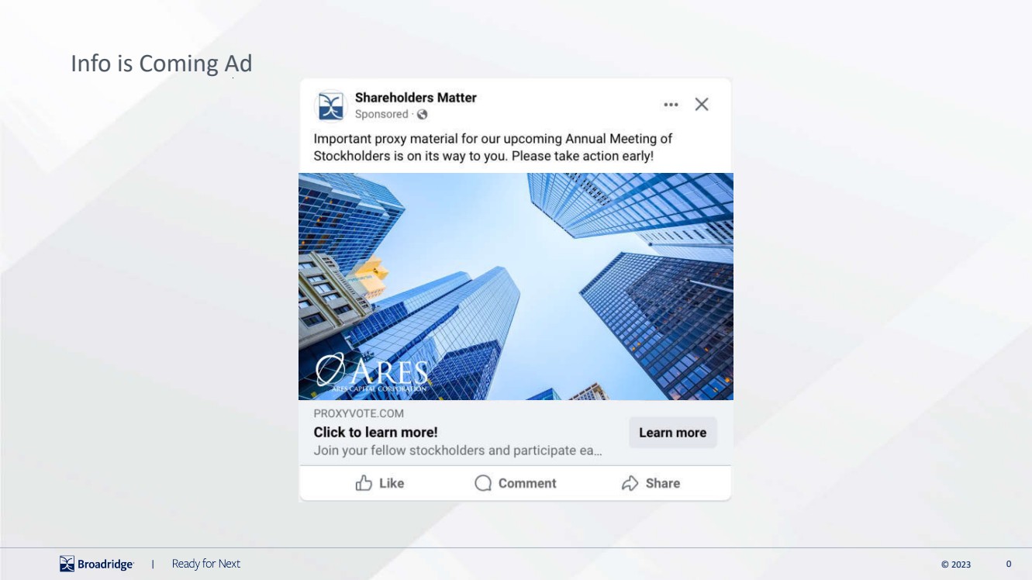Viewport: 1032px width, 580px height.
Task: Click the thumbs-up Like icon
Action: tap(364, 483)
